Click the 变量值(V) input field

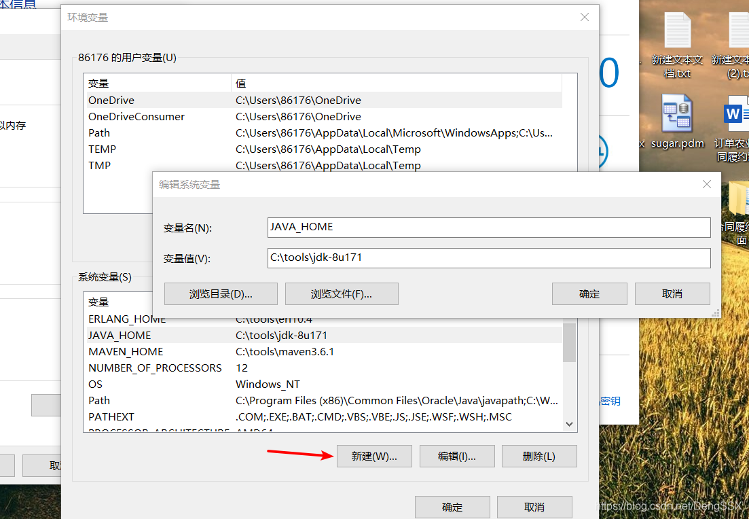(489, 257)
